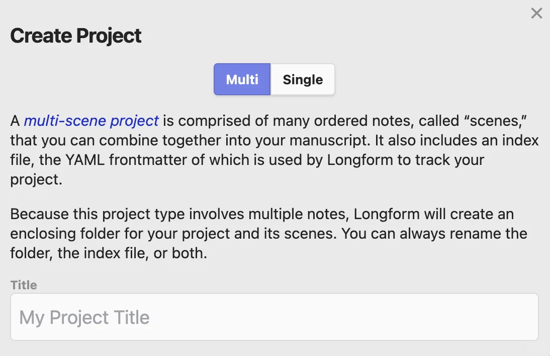This screenshot has height=356, width=550.
Task: Click the paragraph about enclosing folder
Action: (261, 234)
